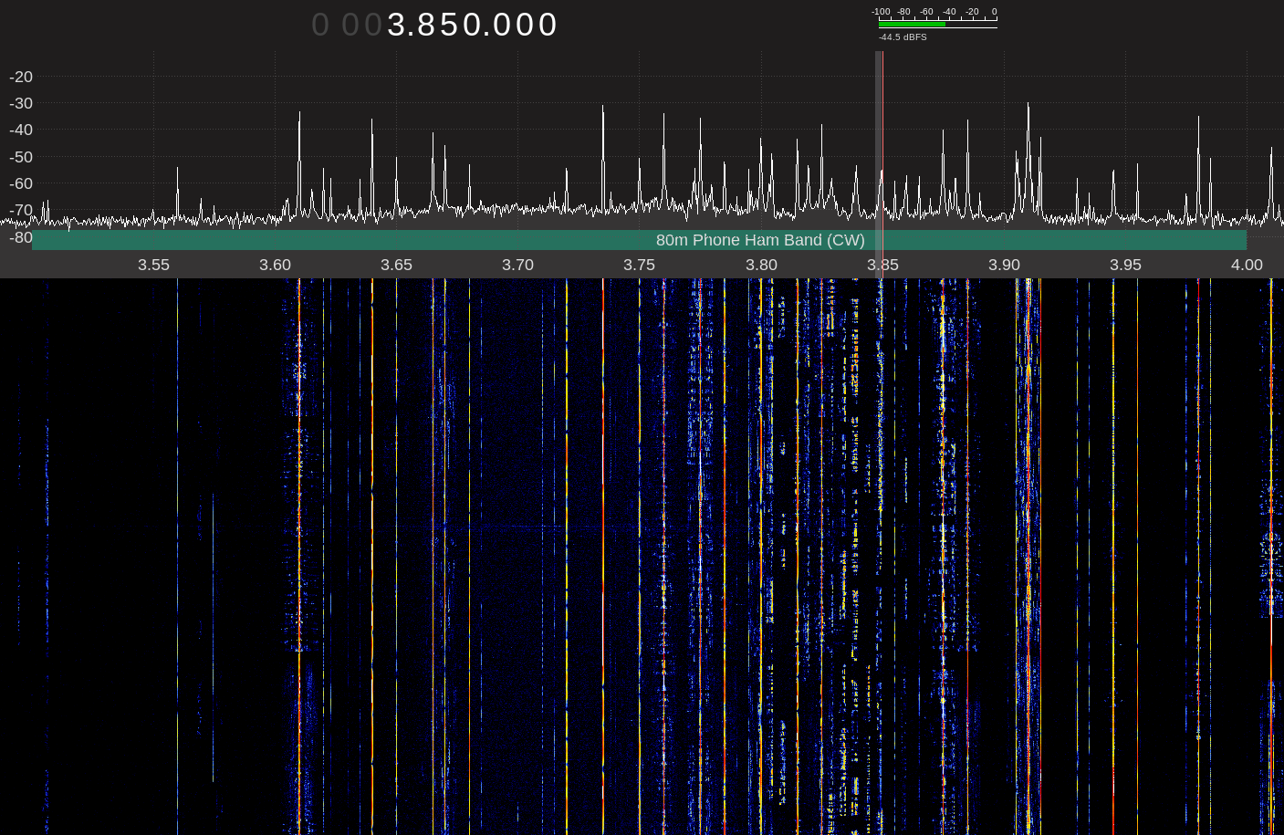Screen dimensions: 1284x835
Task: Click the 3.60 frequency axis label
Action: 275,265
